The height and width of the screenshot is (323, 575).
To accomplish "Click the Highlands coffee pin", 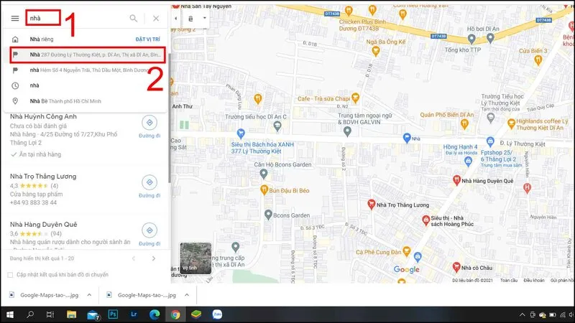I will (511, 123).
